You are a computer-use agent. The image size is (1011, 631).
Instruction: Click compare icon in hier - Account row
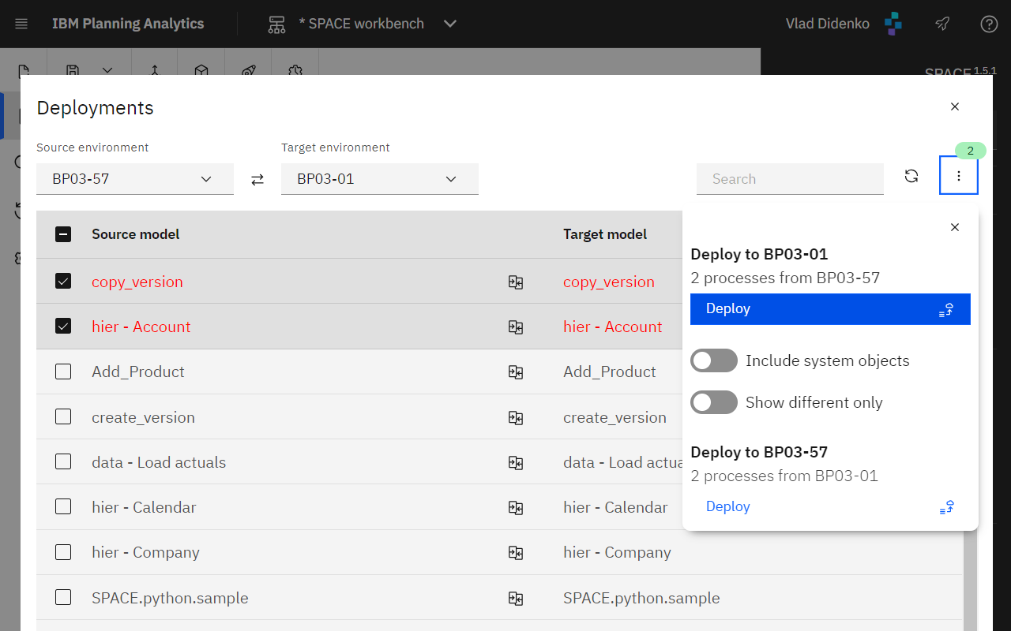(516, 327)
